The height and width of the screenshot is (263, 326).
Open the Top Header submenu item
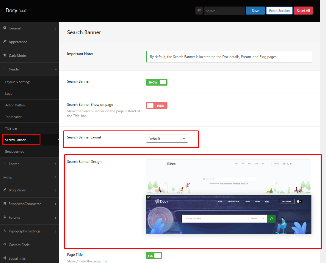(29, 117)
